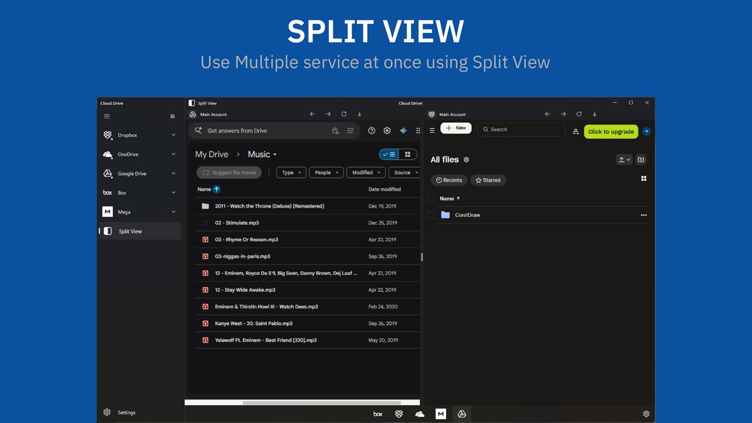Expand the Mega accounts chevron
This screenshot has width=752, height=423.
point(174,212)
